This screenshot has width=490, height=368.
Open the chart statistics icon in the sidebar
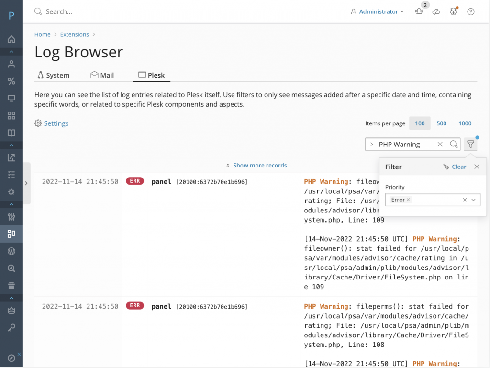[11, 158]
